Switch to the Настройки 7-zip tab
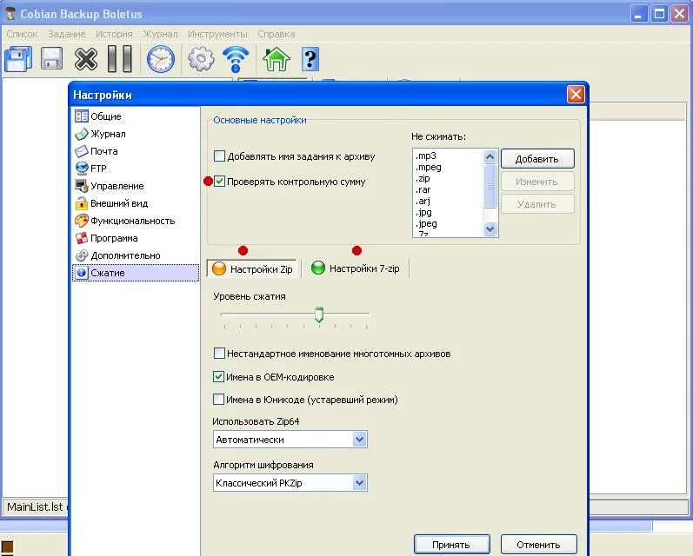The height and width of the screenshot is (556, 693). (356, 268)
